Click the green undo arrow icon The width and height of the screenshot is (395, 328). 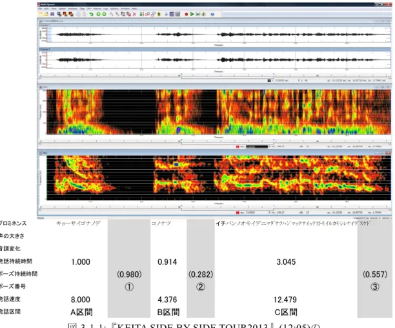91,14
